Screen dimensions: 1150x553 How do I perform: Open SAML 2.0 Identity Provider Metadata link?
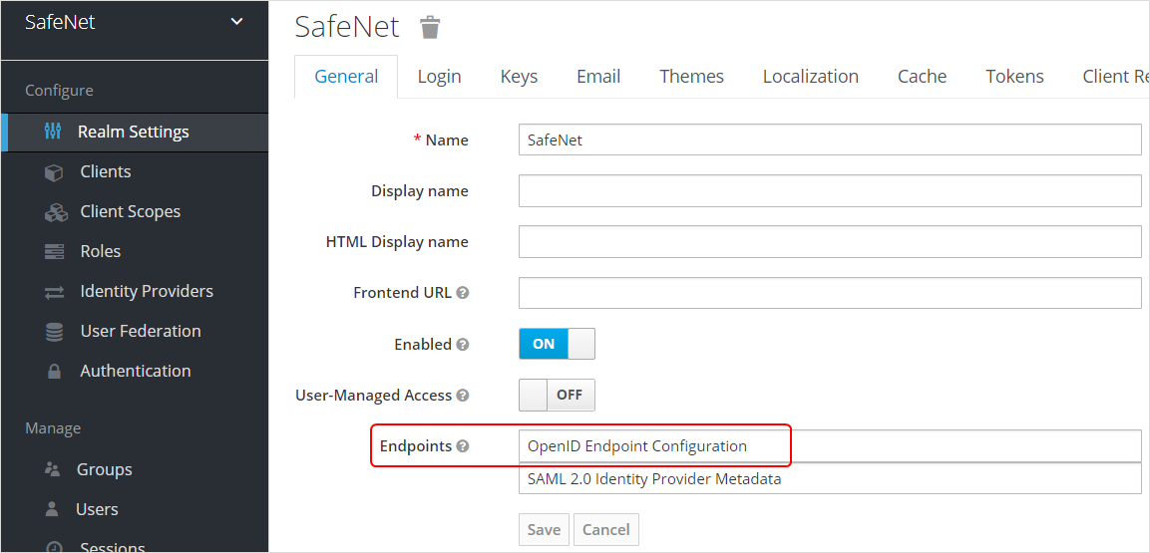click(x=654, y=479)
